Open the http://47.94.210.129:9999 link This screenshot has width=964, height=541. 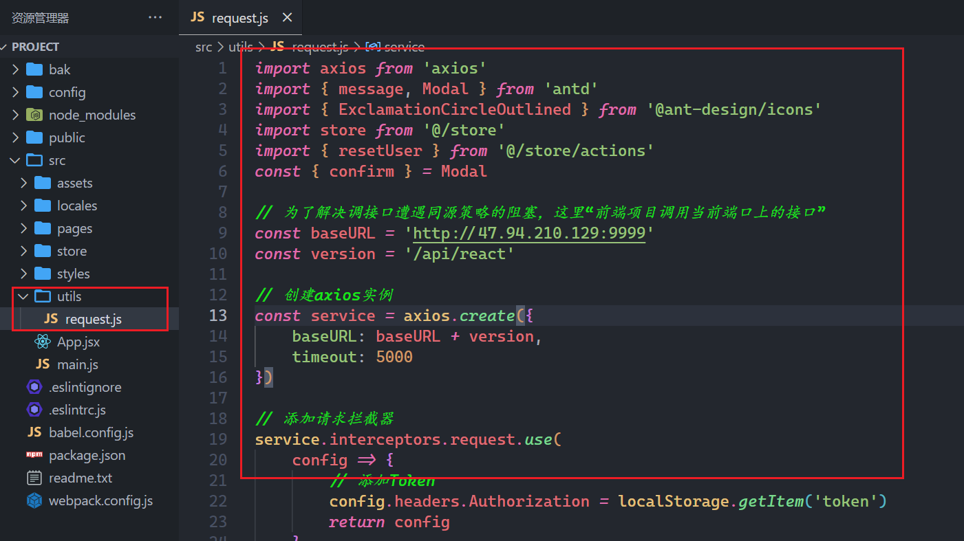(x=529, y=233)
